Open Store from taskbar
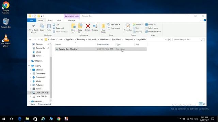 pyautogui.click(x=35, y=119)
